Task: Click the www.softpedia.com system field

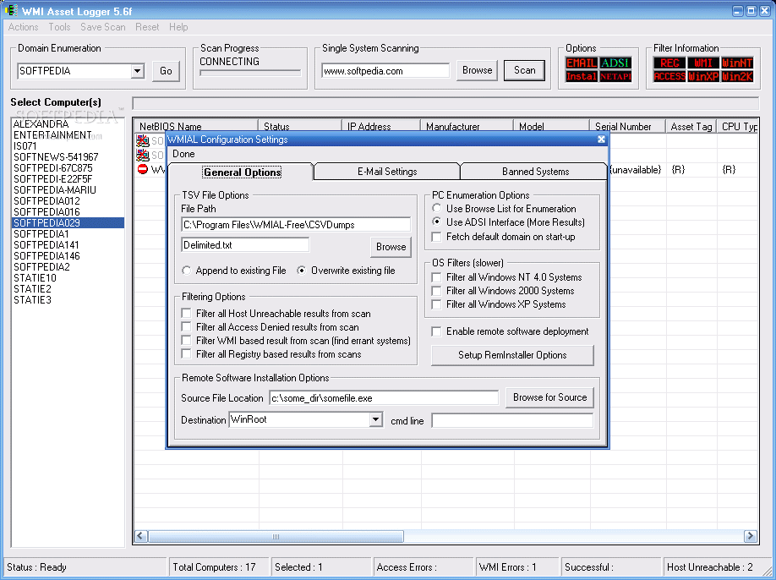Action: (x=385, y=71)
